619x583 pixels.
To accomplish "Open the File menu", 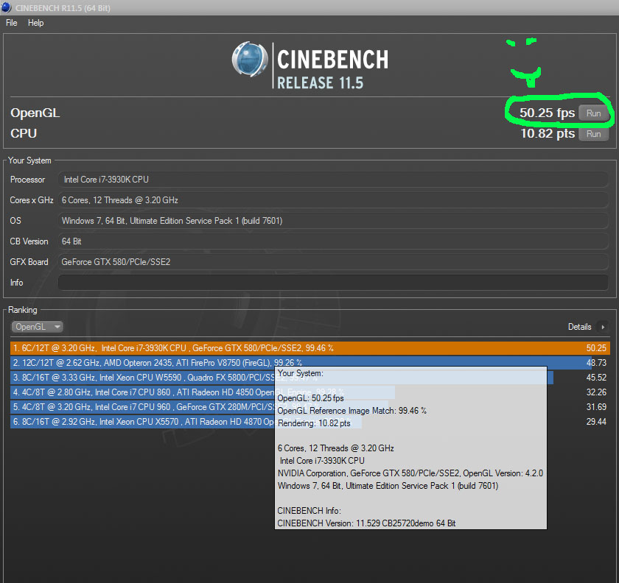I will (12, 23).
